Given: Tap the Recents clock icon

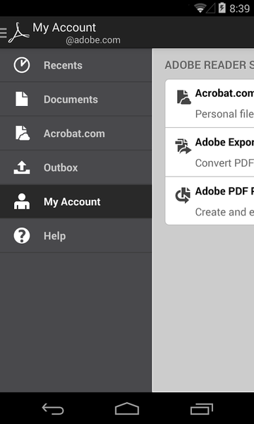Looking at the screenshot, I should [x=22, y=65].
